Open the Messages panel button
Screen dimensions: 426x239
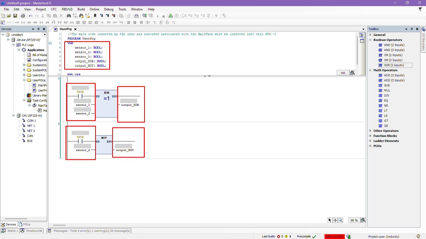[89, 231]
